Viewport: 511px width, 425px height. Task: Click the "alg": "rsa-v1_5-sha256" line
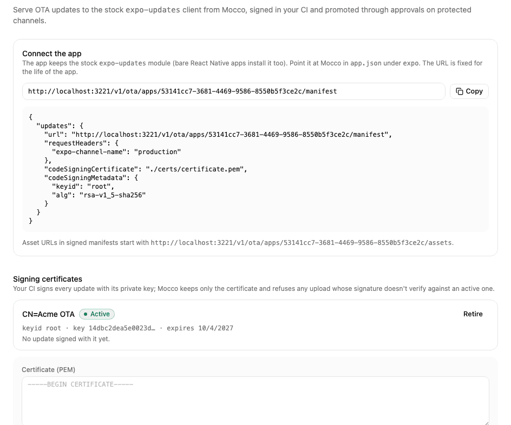tap(99, 195)
